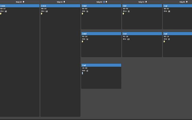Open Wednesday's third lesson title link

(84, 65)
